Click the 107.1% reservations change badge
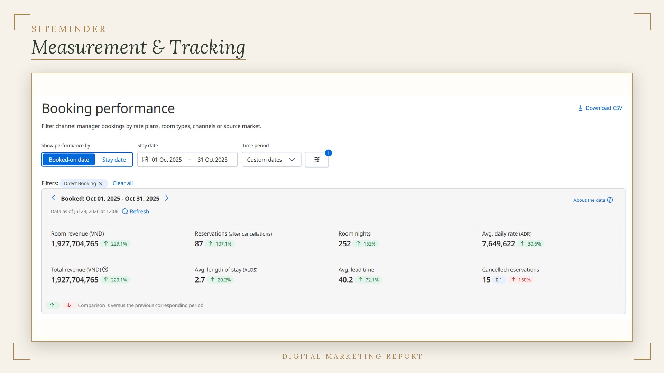The height and width of the screenshot is (373, 664). pyautogui.click(x=220, y=244)
